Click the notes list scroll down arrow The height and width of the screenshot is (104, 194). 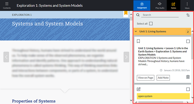point(192,97)
